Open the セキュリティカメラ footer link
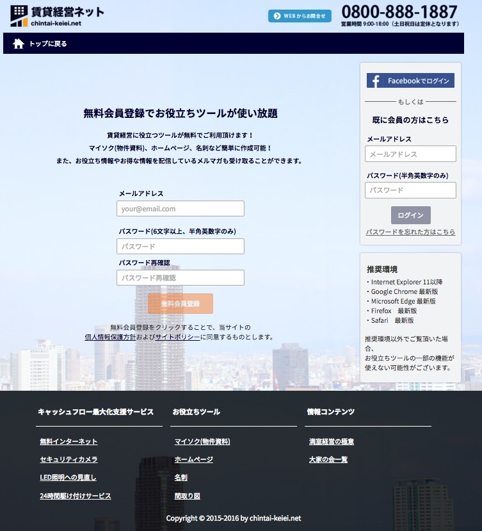Viewport: 482px width, 531px height. (x=68, y=459)
